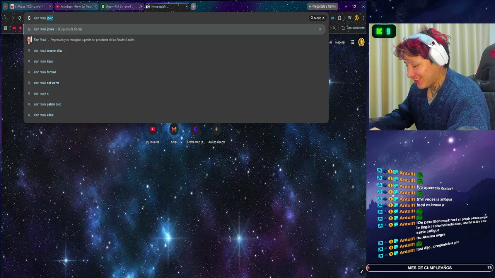The width and height of the screenshot is (495, 278).
Task: Close the Justin Bieber YouTube tab
Action: [x=96, y=7]
